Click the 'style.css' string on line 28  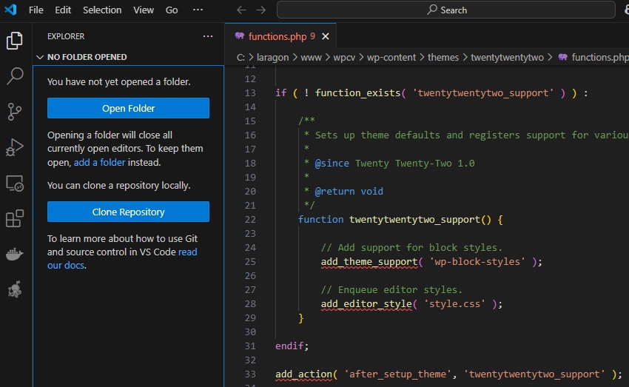click(454, 303)
